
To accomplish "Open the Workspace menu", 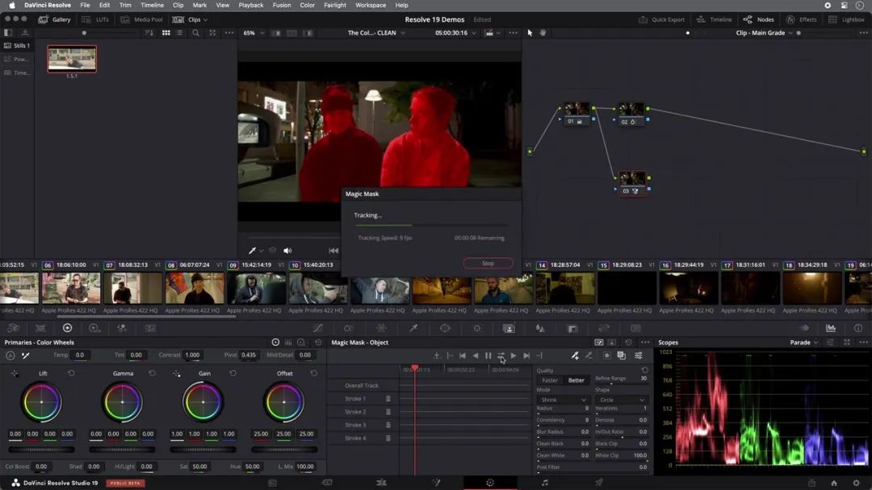I will pos(371,5).
